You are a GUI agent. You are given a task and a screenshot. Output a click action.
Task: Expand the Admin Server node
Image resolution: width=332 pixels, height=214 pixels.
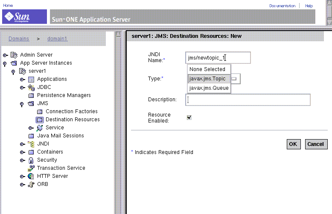tap(5, 55)
